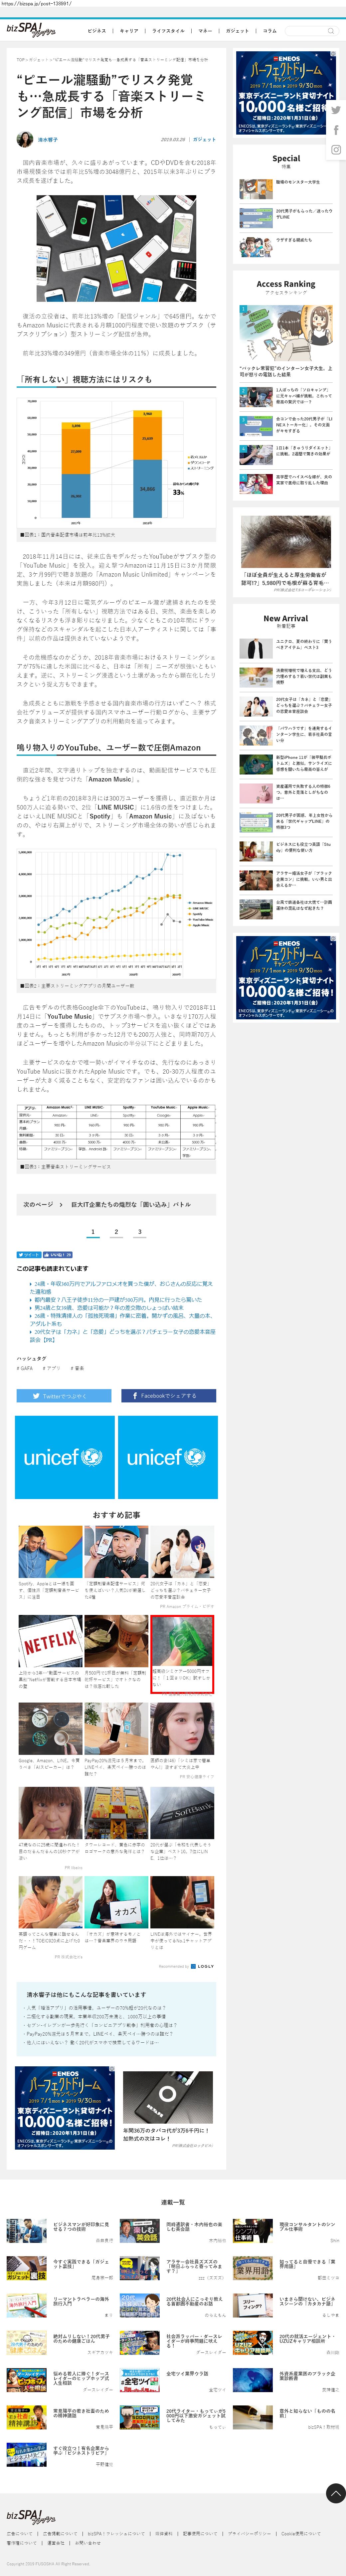Open the sidebar second ENEOS ad banner
Image resolution: width=346 pixels, height=2576 pixels.
(x=286, y=977)
